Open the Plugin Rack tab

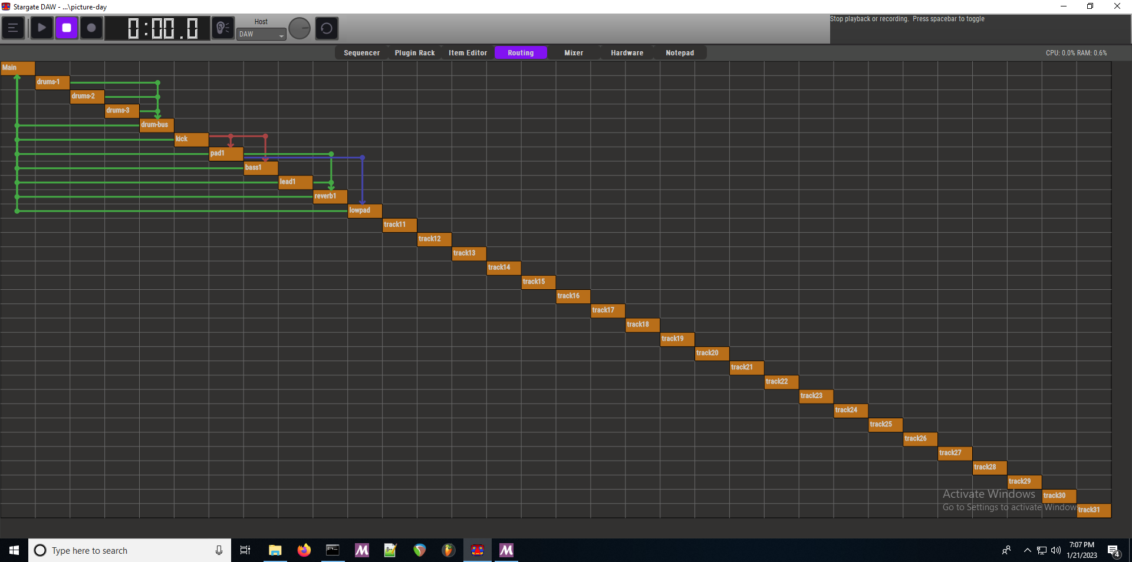[x=414, y=53]
